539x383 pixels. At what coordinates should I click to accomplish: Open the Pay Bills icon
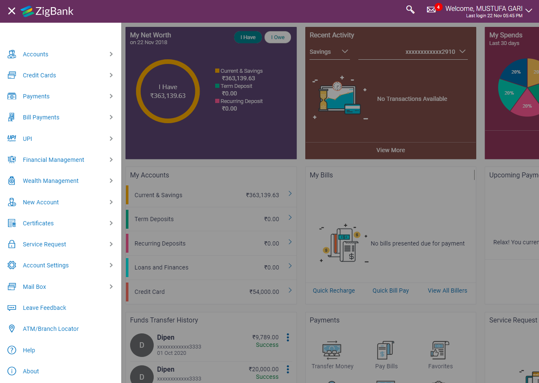coord(386,350)
